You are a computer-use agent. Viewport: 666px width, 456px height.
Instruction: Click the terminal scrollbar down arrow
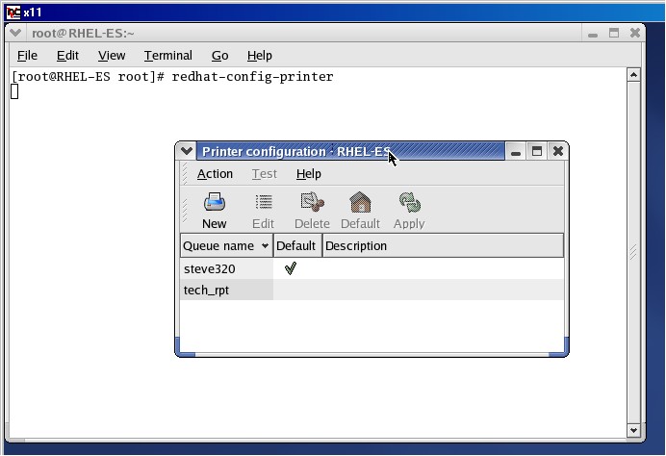click(633, 430)
